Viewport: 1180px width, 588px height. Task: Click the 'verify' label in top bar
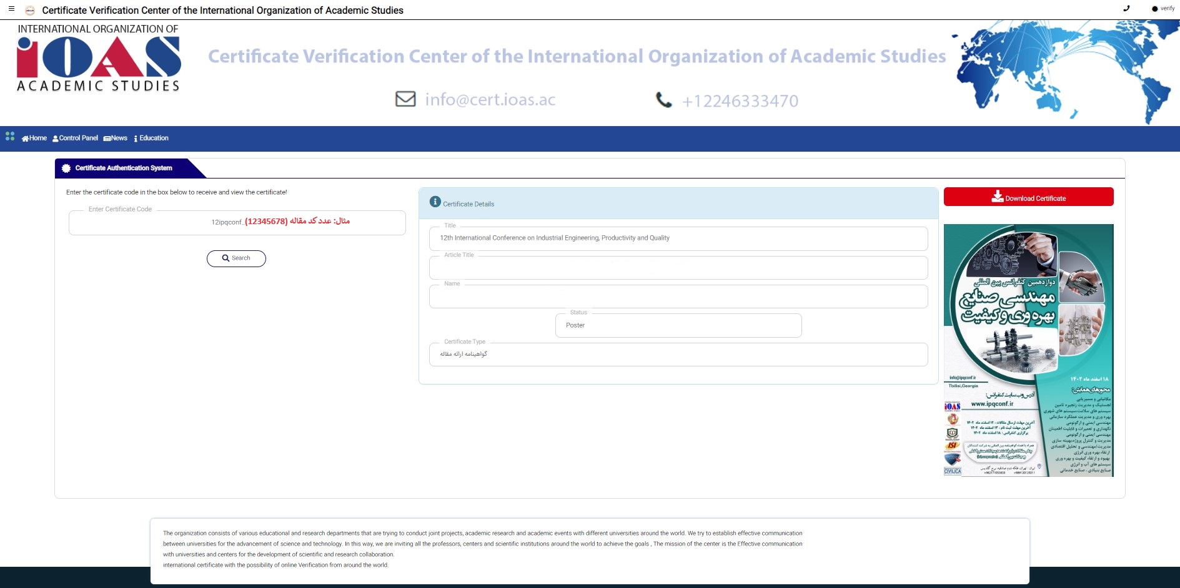click(1168, 9)
